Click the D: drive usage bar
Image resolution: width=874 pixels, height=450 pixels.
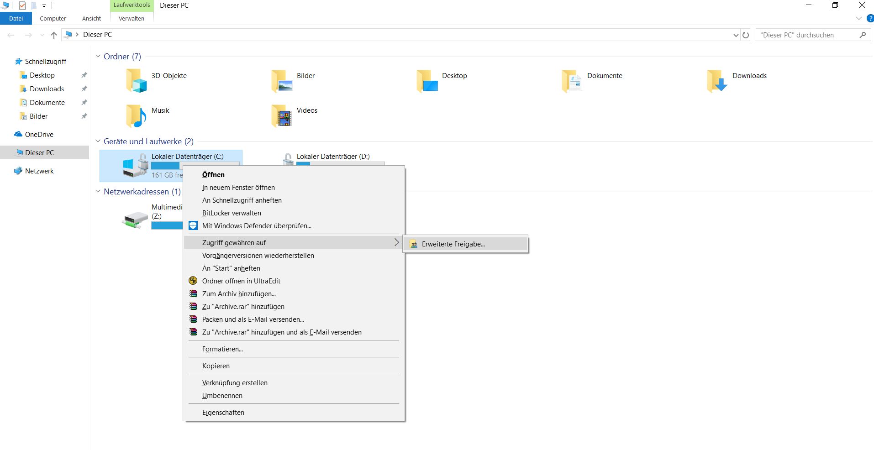(x=341, y=163)
